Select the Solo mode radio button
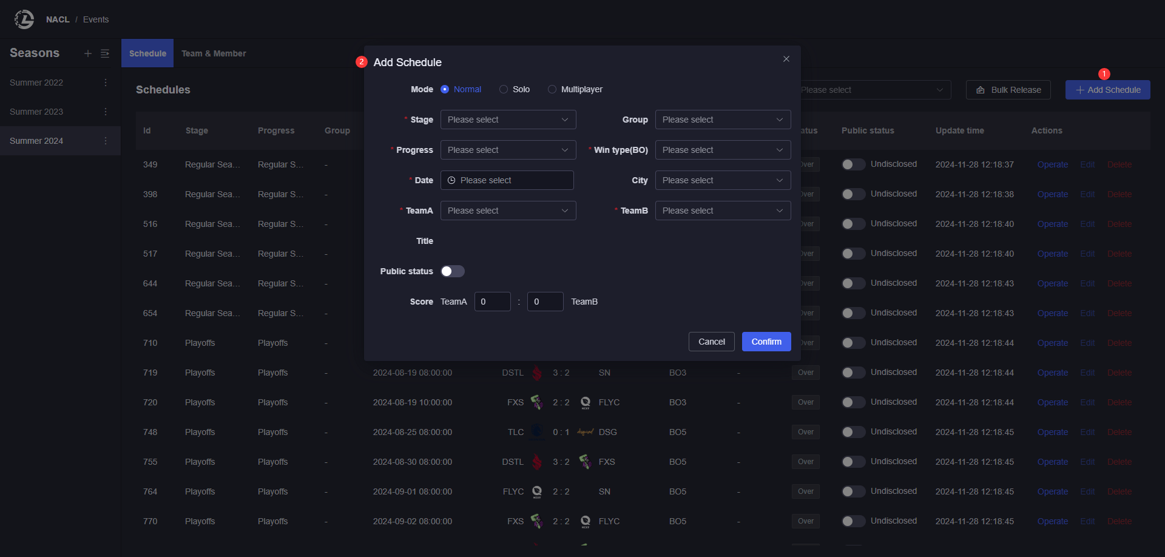This screenshot has width=1165, height=557. click(504, 89)
